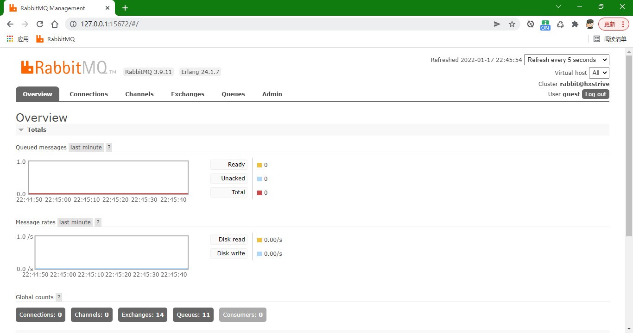This screenshot has height=333, width=633.
Task: Click the send/share page icon in address bar
Action: (497, 24)
